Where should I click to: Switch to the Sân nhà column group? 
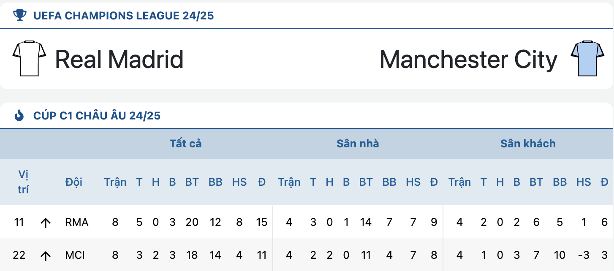click(x=358, y=144)
